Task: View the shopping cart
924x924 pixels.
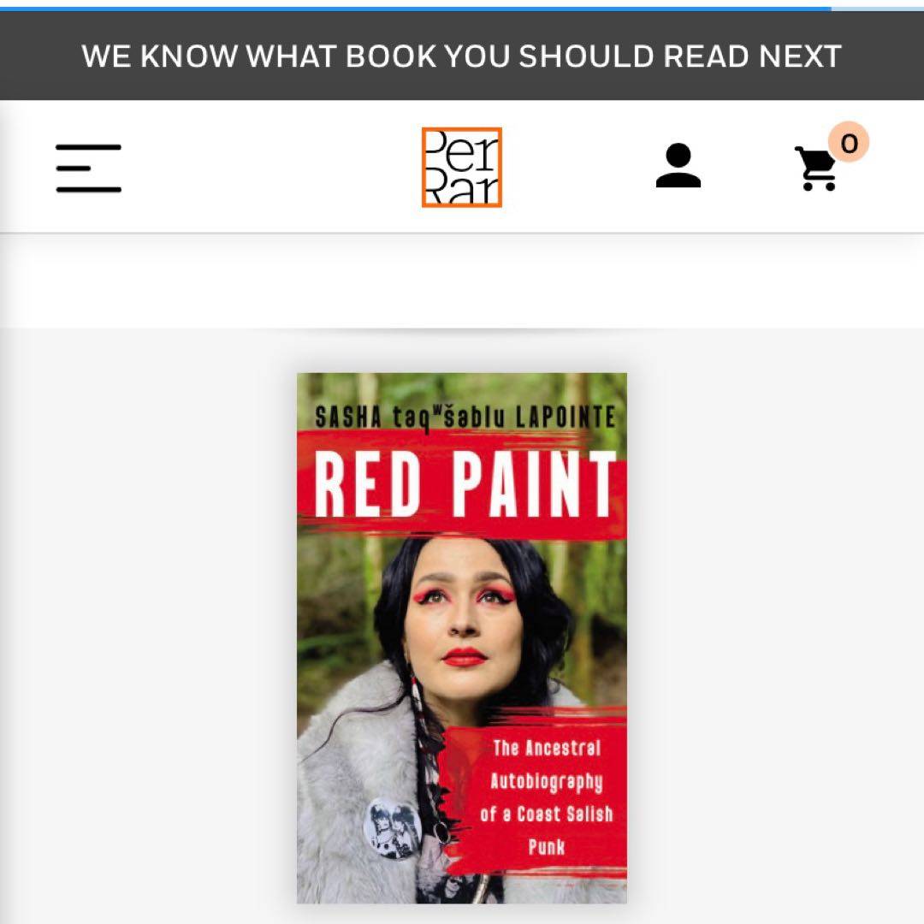Action: coord(815,169)
